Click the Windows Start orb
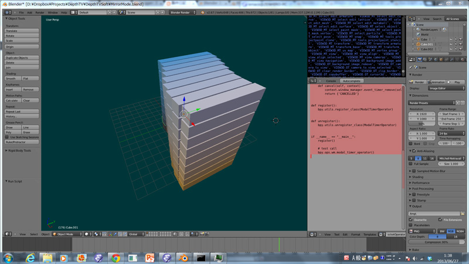The width and height of the screenshot is (469, 264). click(8, 258)
